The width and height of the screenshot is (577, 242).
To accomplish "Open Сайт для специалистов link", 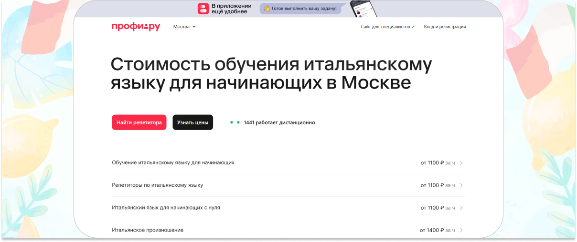I will (385, 27).
